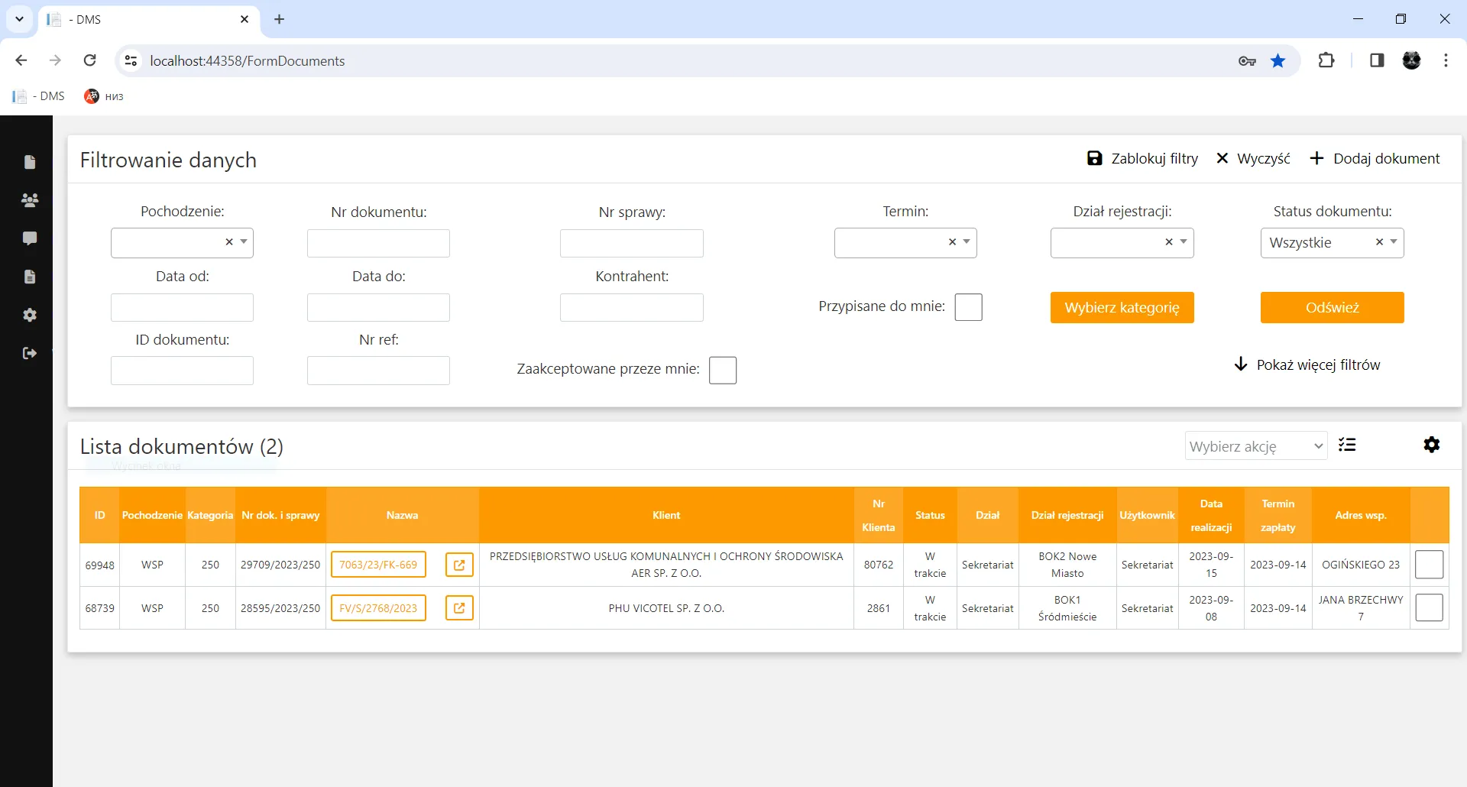Open document FV/S/2768/2023 in new window icon
1467x787 pixels.
[459, 608]
